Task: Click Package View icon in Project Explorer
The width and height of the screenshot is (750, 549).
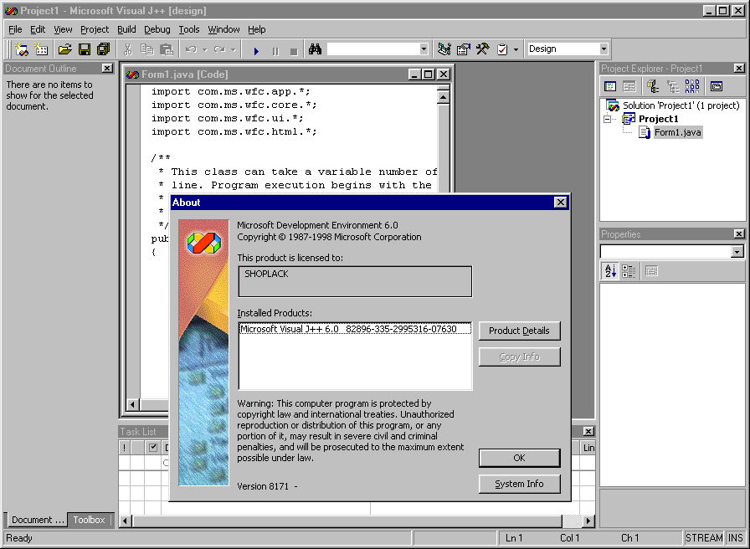Action: tap(653, 86)
